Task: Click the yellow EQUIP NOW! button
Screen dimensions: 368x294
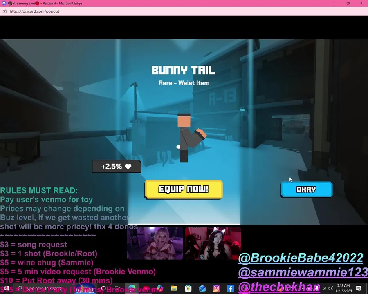Action: tap(184, 189)
